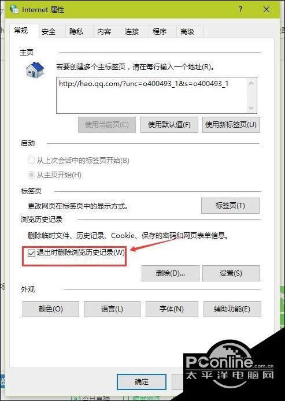Select start from last session tabs radio
This screenshot has width=285, height=401.
click(x=31, y=161)
